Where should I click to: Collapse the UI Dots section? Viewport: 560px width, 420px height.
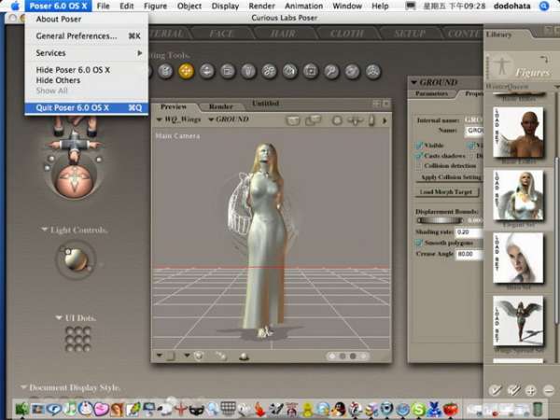59,317
